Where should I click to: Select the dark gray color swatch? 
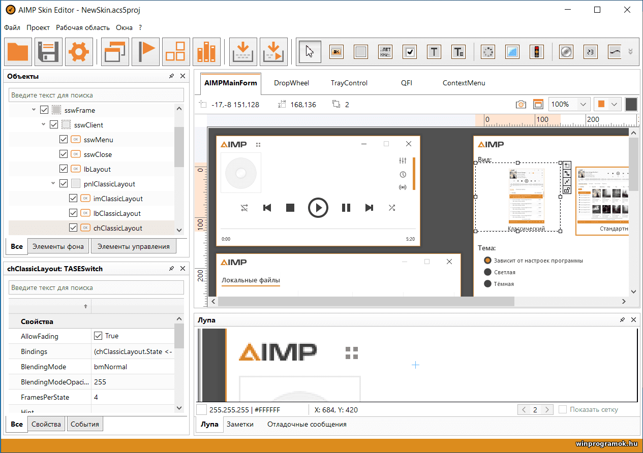[631, 104]
